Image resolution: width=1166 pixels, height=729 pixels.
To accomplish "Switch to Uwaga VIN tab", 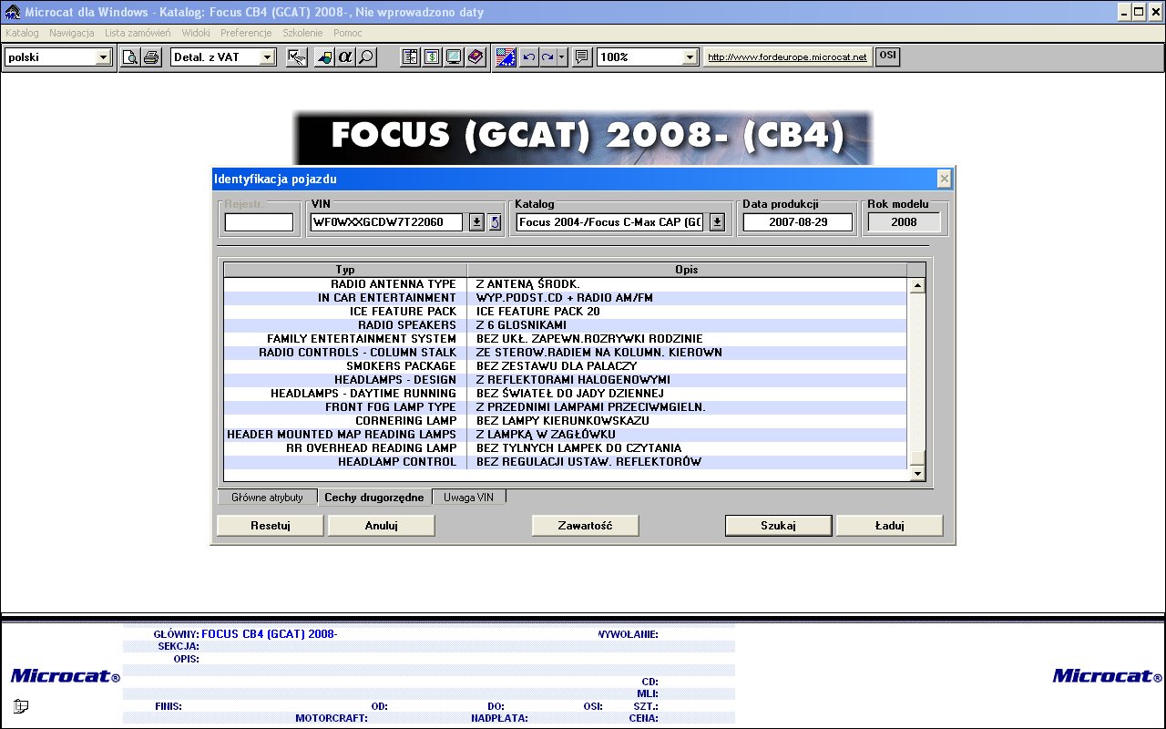I will pyautogui.click(x=468, y=498).
